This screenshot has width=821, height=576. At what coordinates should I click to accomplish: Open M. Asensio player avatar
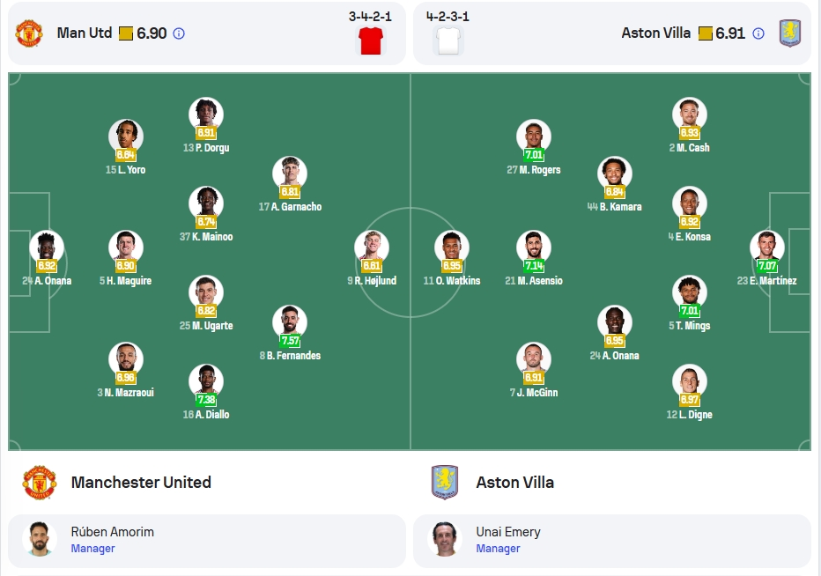(x=534, y=246)
